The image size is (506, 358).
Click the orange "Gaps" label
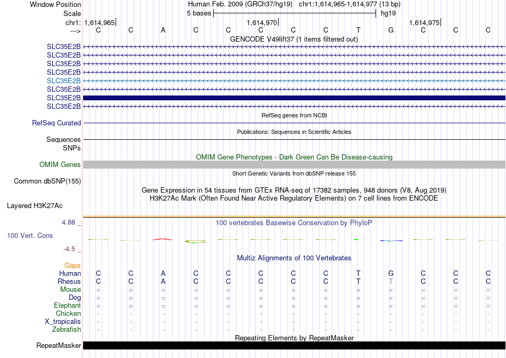pyautogui.click(x=72, y=266)
